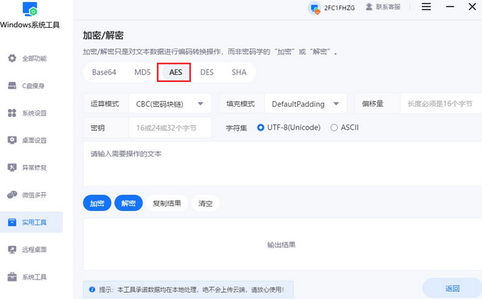Switch to the SHA tab

click(x=239, y=72)
